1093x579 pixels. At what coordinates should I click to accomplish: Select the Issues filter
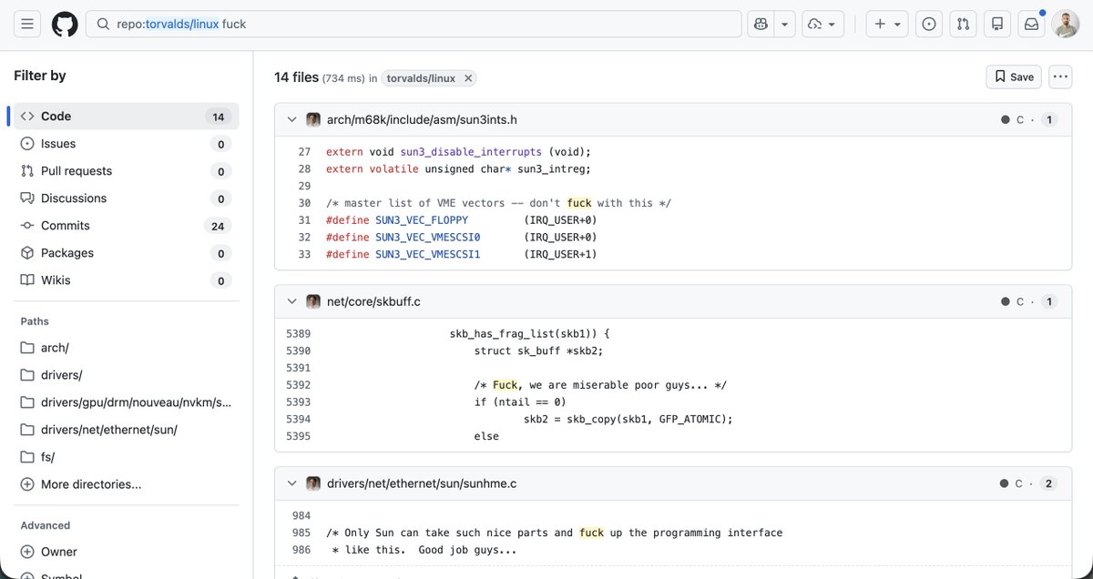pyautogui.click(x=126, y=144)
